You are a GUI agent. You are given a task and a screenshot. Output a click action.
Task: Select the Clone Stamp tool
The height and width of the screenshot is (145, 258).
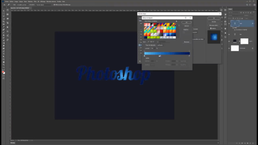(x=4, y=35)
